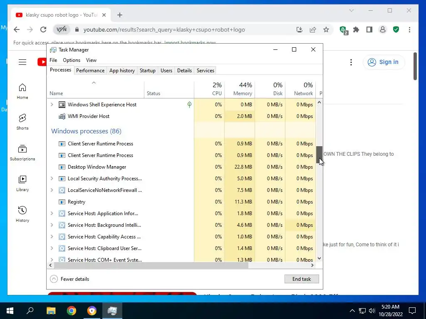
Task: Click the share page icon in address bar
Action: (313, 29)
